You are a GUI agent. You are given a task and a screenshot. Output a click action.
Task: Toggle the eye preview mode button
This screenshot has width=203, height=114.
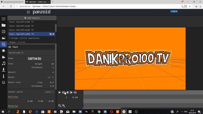(63, 92)
